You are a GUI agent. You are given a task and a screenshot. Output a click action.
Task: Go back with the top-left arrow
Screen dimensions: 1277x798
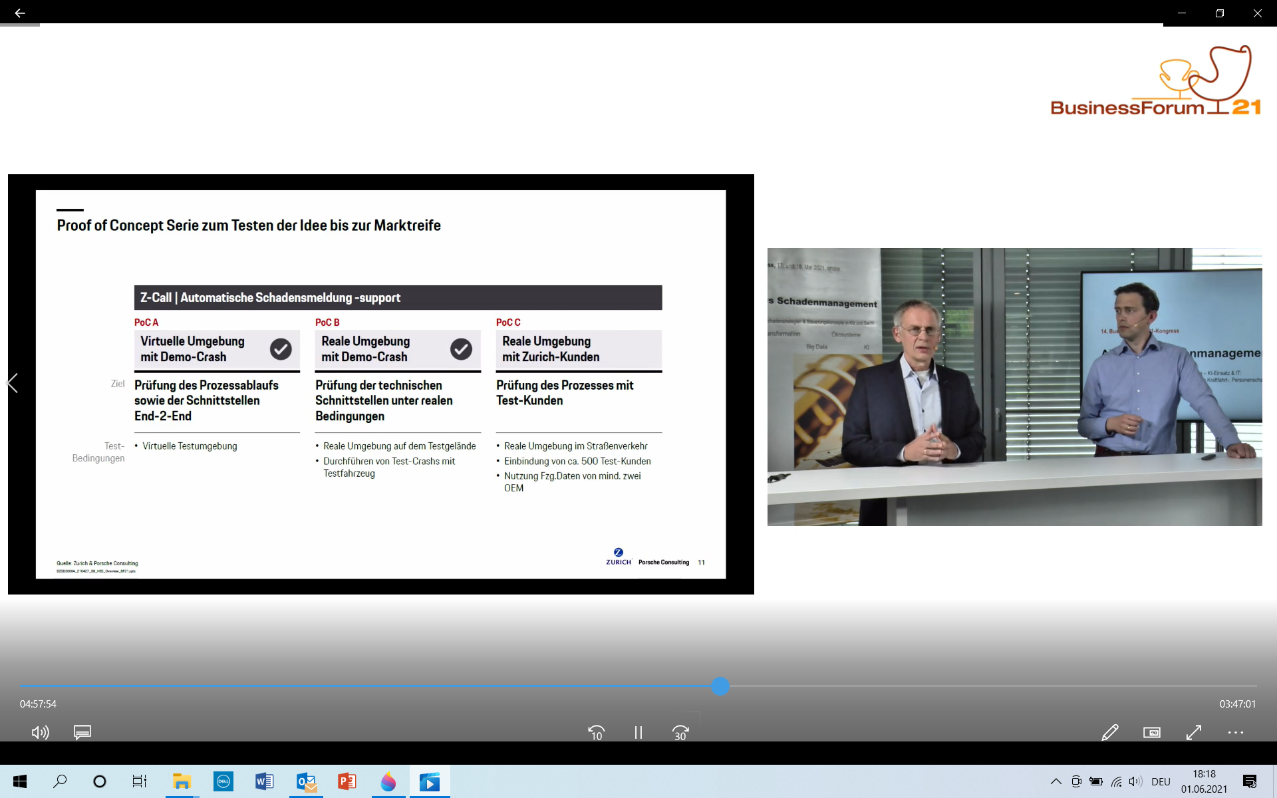[x=20, y=13]
